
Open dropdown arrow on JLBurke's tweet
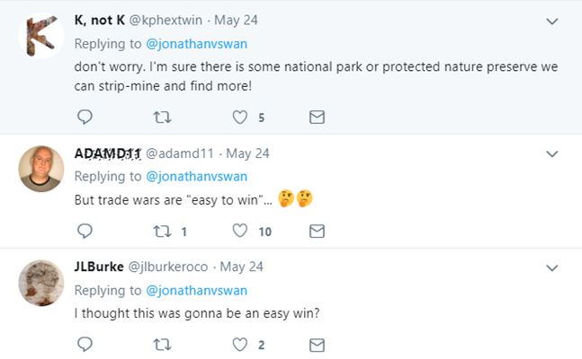tap(552, 267)
